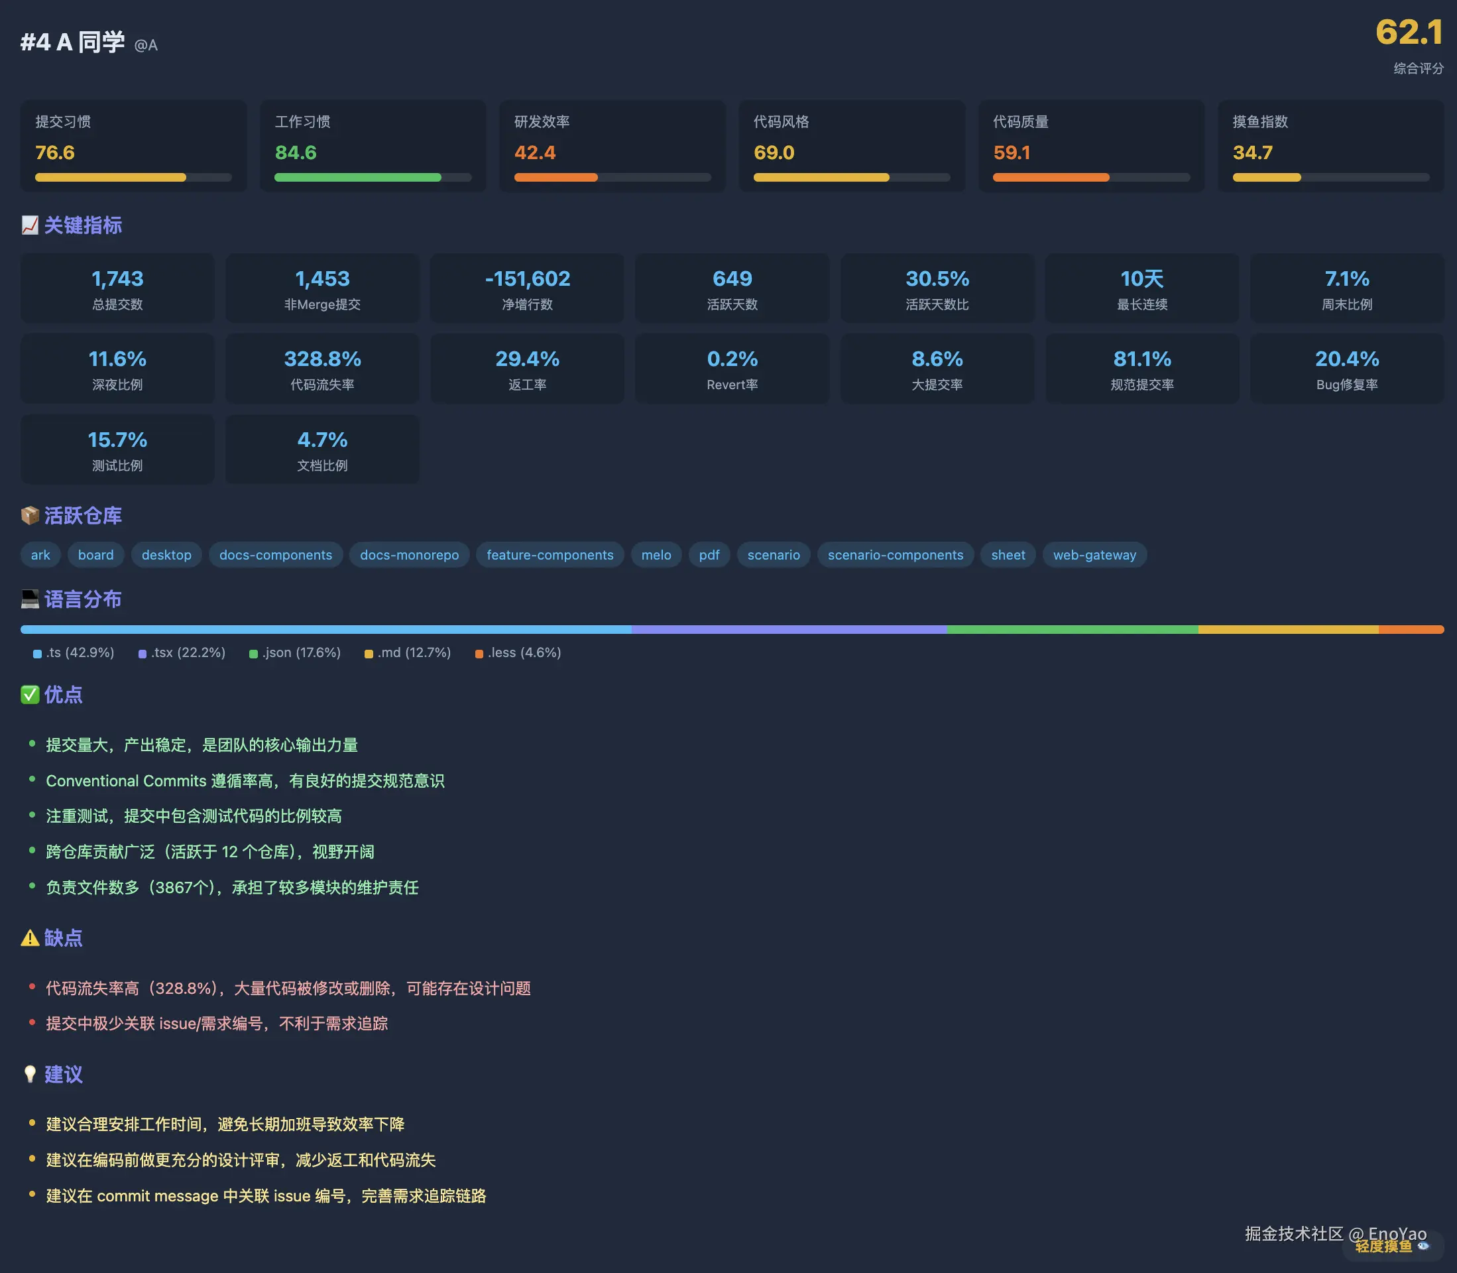Click the 摸鱼指数 score card
Viewport: 1457px width, 1273px height.
tap(1330, 146)
